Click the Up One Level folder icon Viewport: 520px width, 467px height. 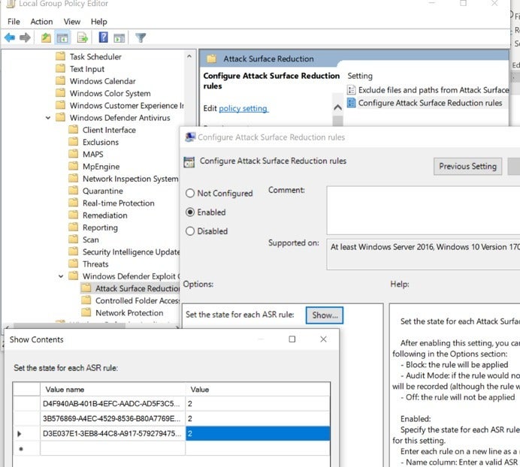coord(46,38)
